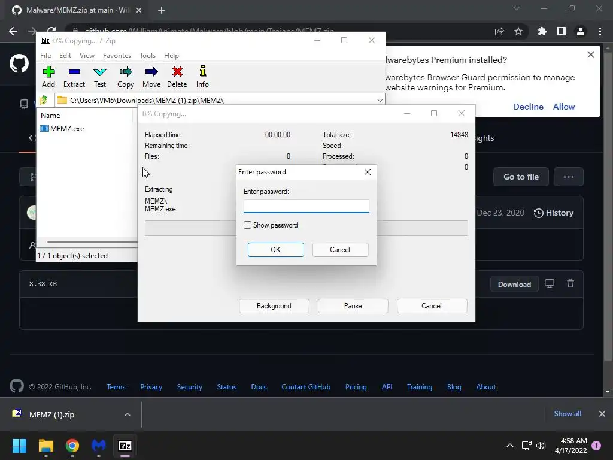613x460 pixels.
Task: Open the Edit menu in 7-Zip
Action: (65, 56)
